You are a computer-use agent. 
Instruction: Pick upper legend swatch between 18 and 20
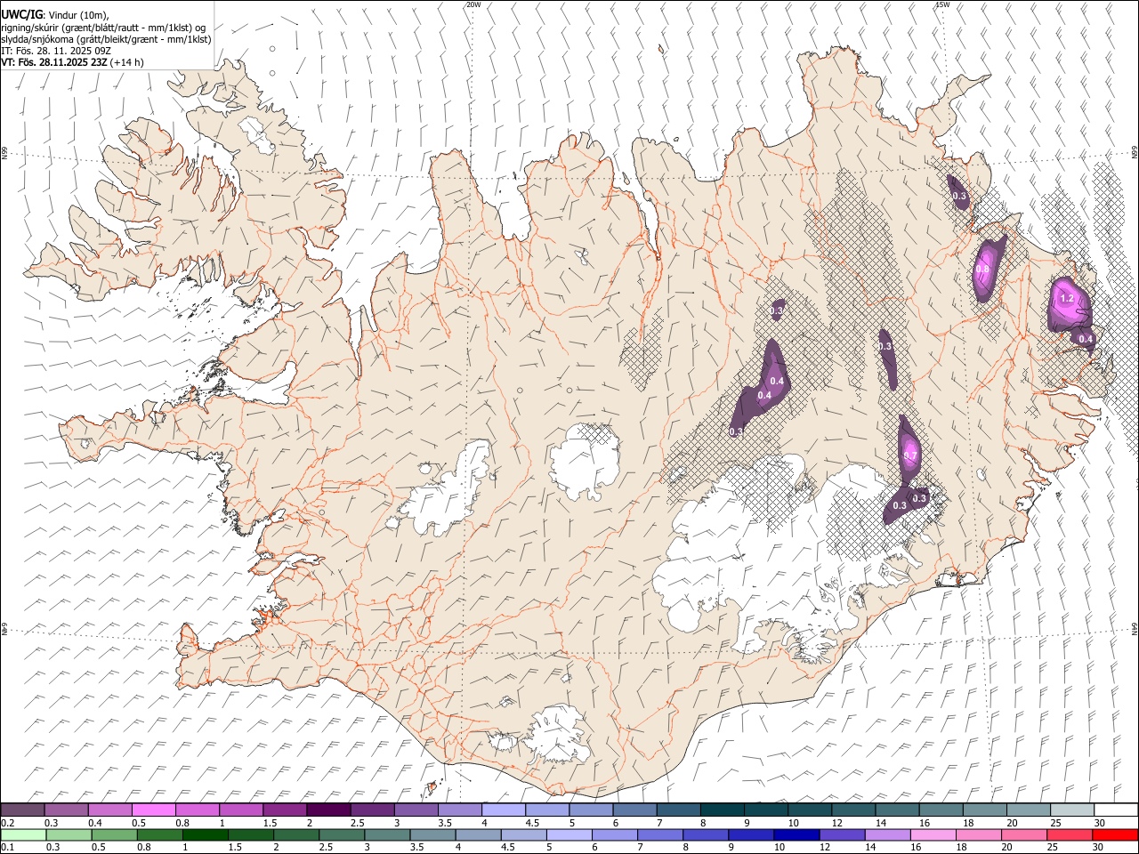[984, 810]
